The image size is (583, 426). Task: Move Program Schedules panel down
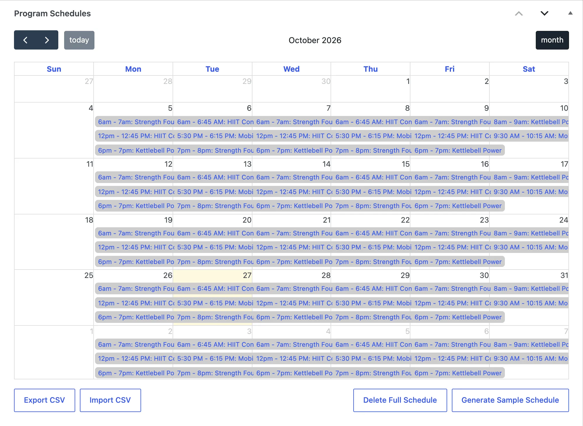544,13
